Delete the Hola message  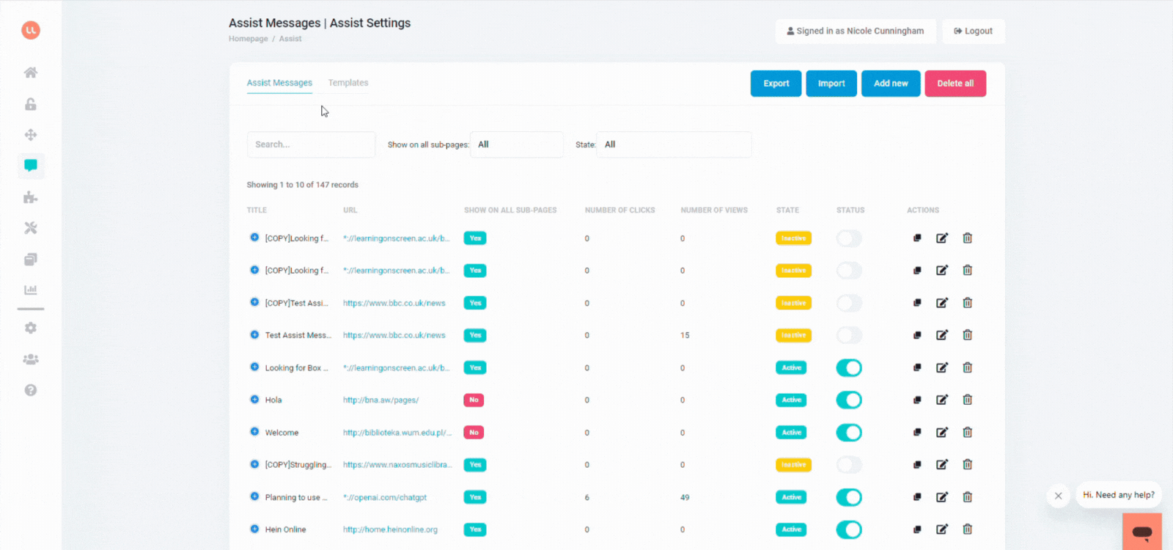(968, 400)
